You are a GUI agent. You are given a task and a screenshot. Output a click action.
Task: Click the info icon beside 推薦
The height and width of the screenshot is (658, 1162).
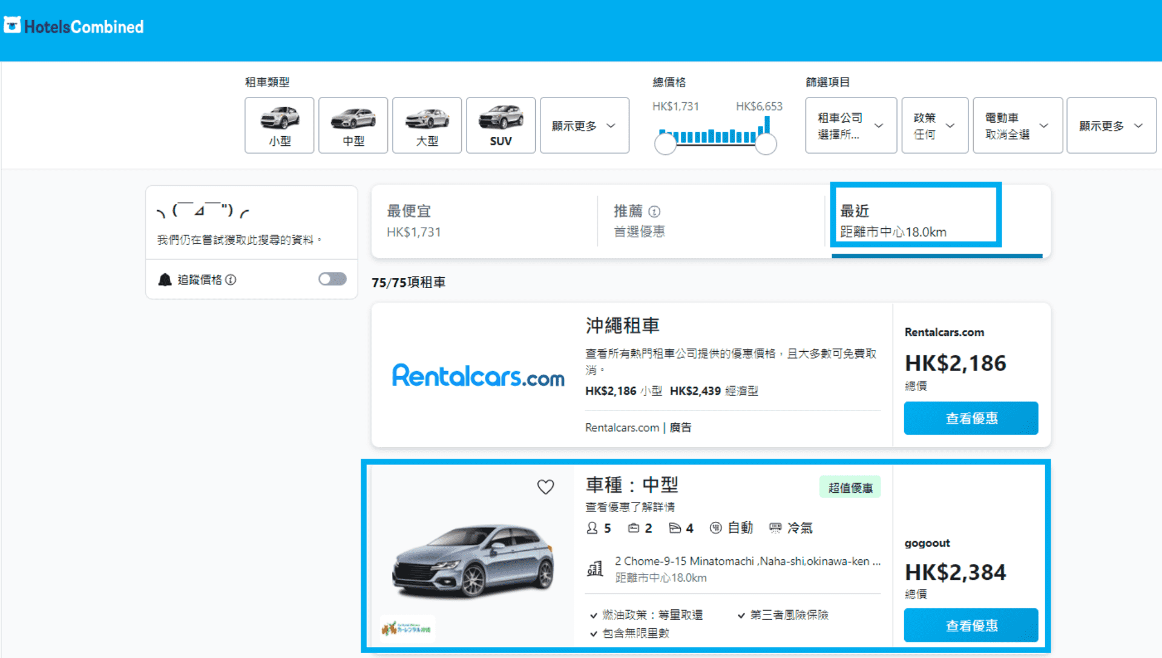654,211
